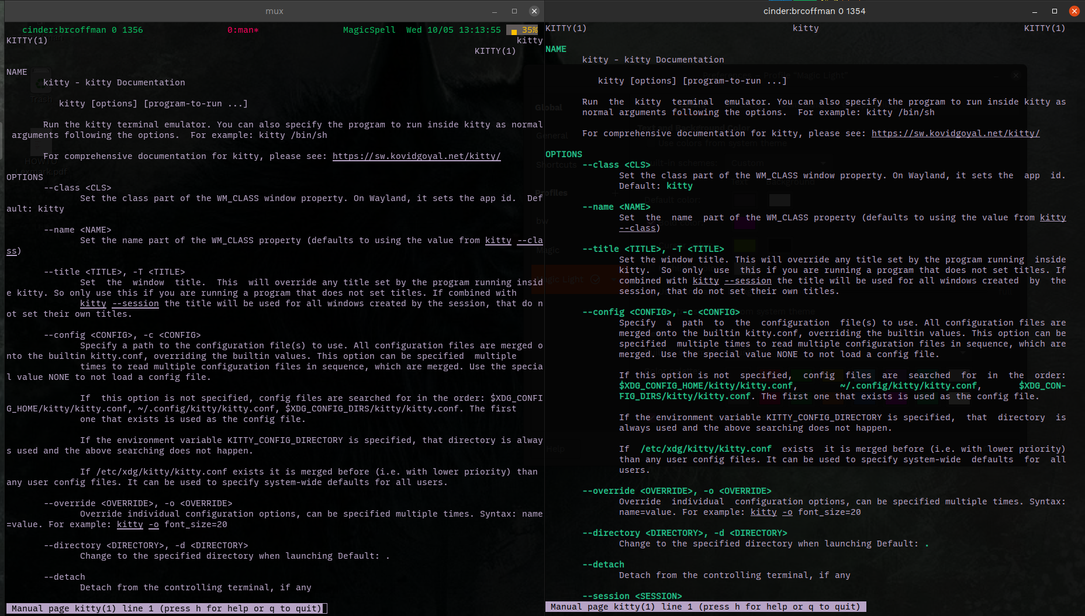Click the clock in the tmux status bar
The image size is (1085, 616).
[x=454, y=30]
